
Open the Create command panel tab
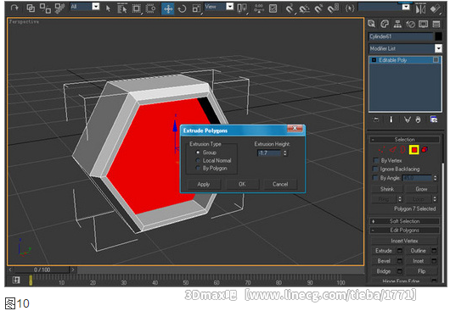click(x=372, y=24)
